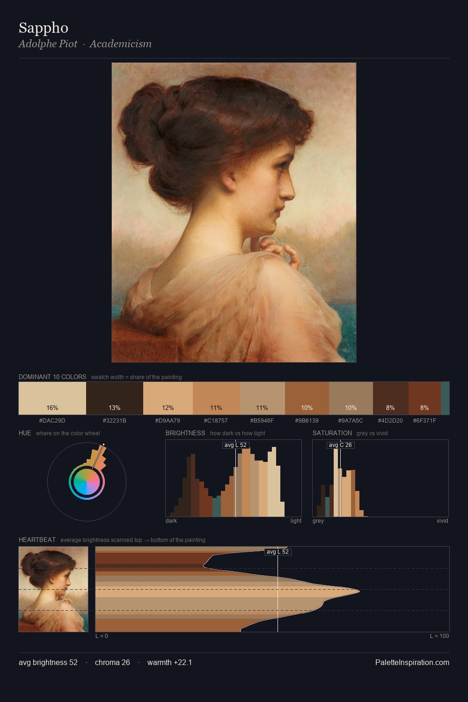Click the 'light' brightness axis label
Image resolution: width=468 pixels, height=702 pixels.
[296, 521]
